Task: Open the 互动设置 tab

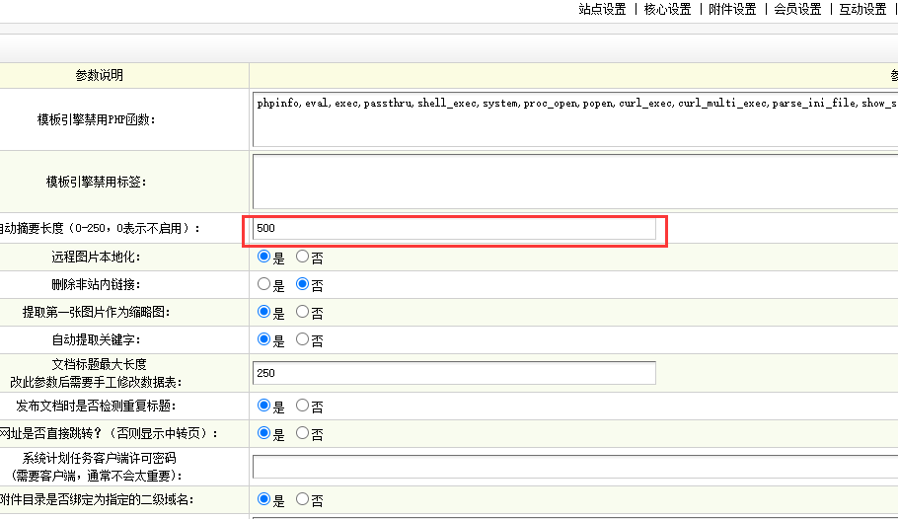Action: pyautogui.click(x=862, y=9)
